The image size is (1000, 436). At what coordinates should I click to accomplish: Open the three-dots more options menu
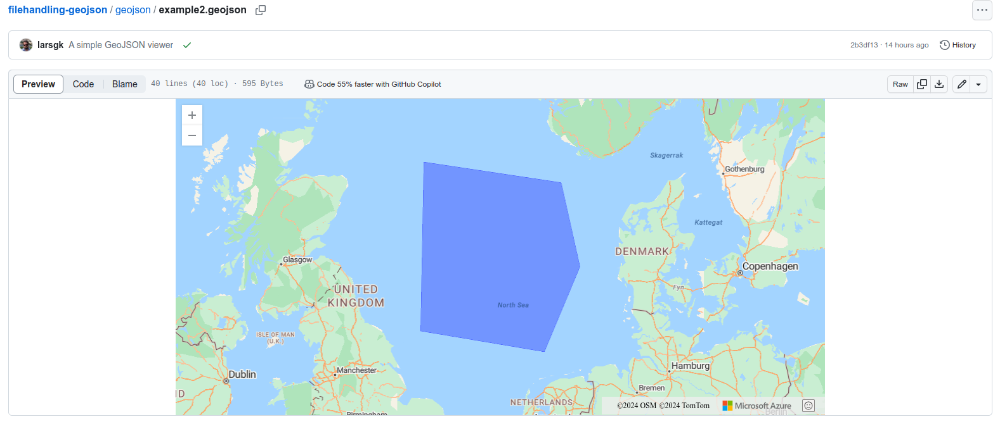click(x=982, y=10)
